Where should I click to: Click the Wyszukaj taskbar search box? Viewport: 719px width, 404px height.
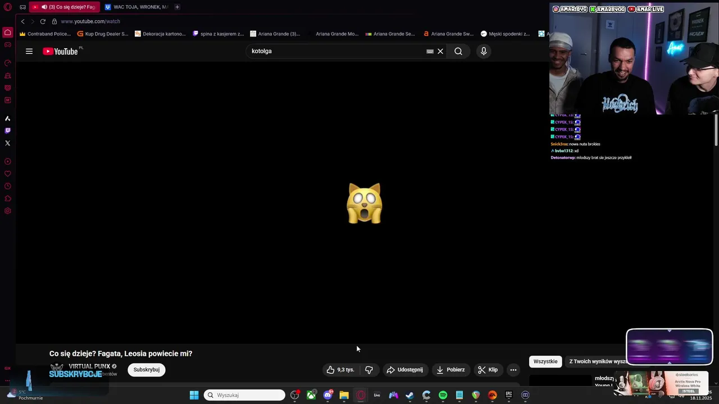(x=244, y=395)
